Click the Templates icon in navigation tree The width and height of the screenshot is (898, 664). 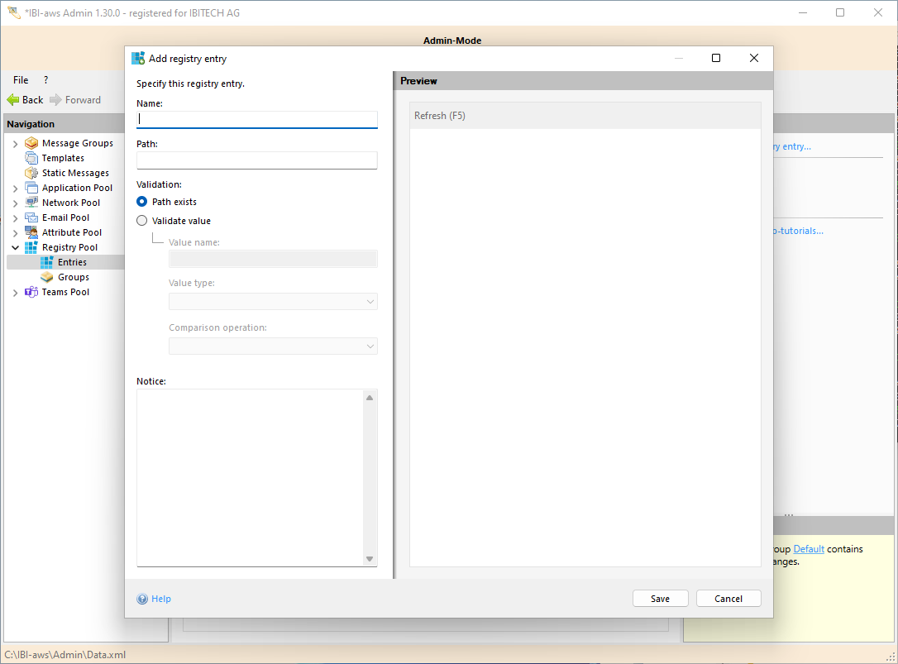tap(31, 158)
